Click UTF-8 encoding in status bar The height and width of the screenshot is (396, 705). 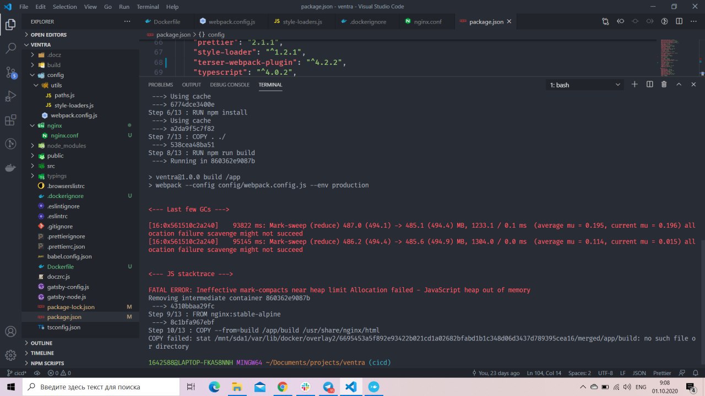click(x=605, y=373)
